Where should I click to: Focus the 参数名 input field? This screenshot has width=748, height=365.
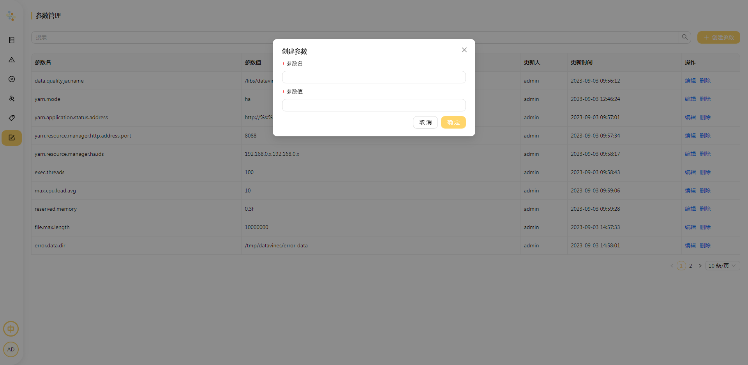(x=374, y=77)
